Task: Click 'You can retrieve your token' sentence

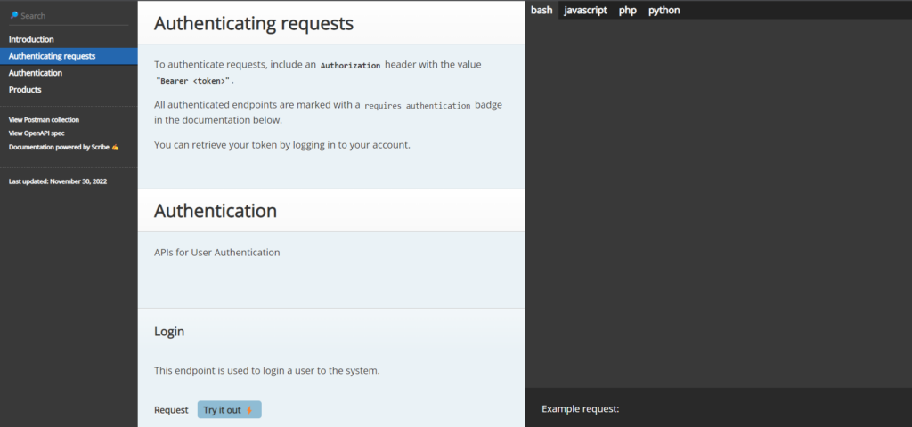Action: (x=282, y=145)
